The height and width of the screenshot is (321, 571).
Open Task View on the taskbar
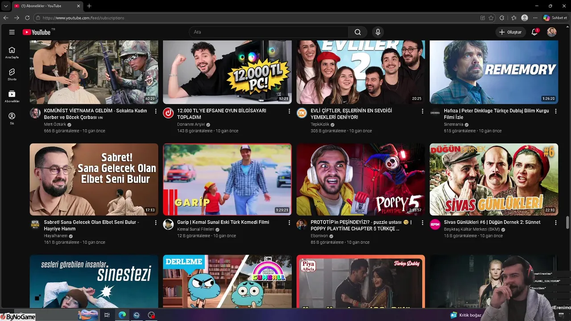point(107,315)
